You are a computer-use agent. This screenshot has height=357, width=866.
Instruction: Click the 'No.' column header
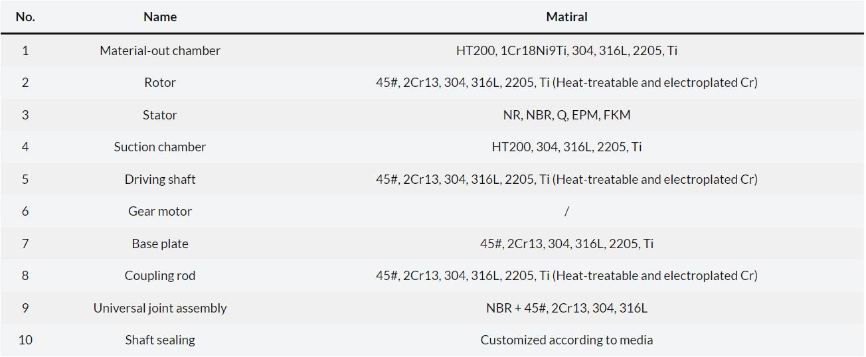[x=25, y=17]
